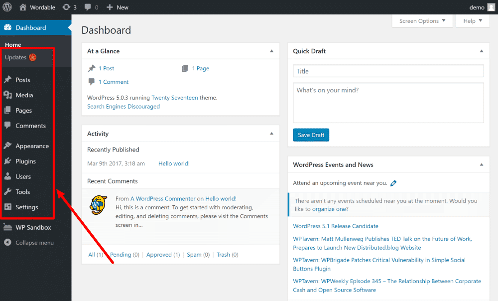Open the Users menu label
The height and width of the screenshot is (301, 498).
pos(23,176)
